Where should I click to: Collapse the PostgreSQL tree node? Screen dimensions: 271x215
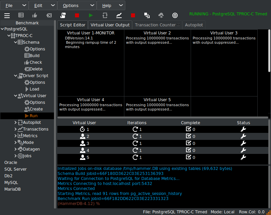tap(2, 29)
